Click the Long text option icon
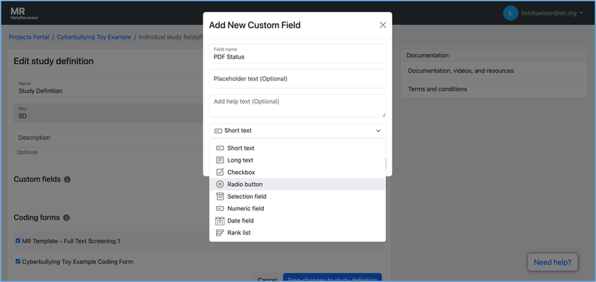The width and height of the screenshot is (596, 282). (220, 160)
